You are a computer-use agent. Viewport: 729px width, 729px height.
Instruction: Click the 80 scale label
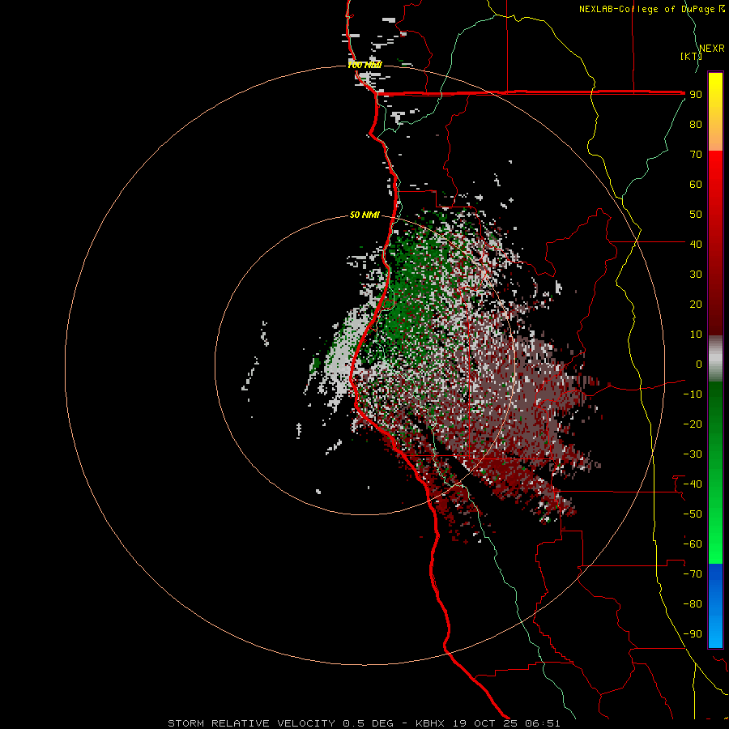[696, 125]
